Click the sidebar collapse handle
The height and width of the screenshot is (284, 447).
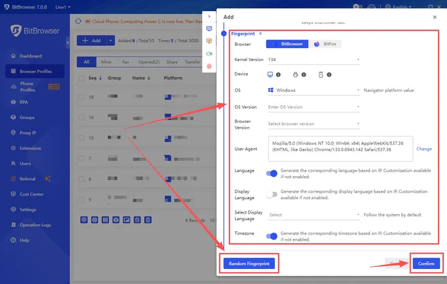click(68, 43)
